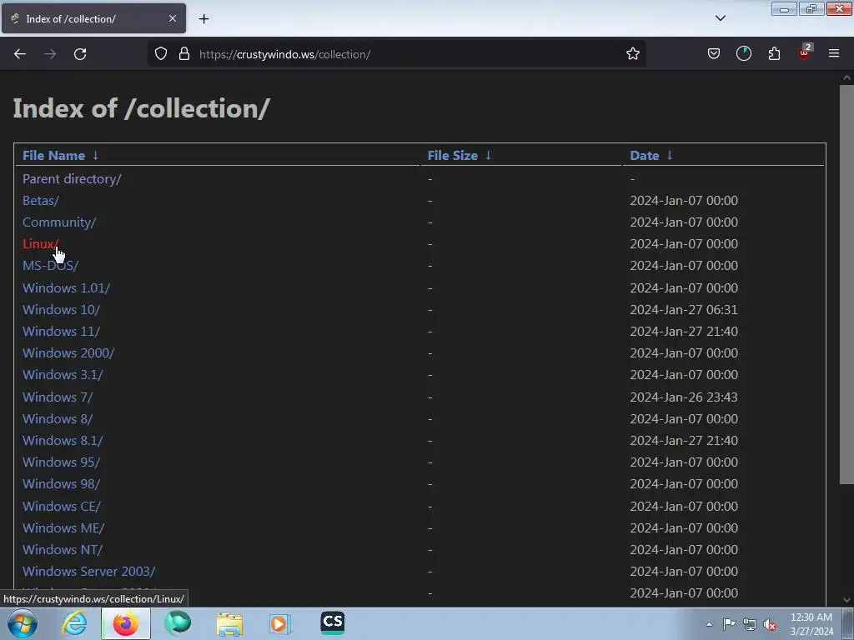
Task: Open a new tab
Action: click(203, 19)
